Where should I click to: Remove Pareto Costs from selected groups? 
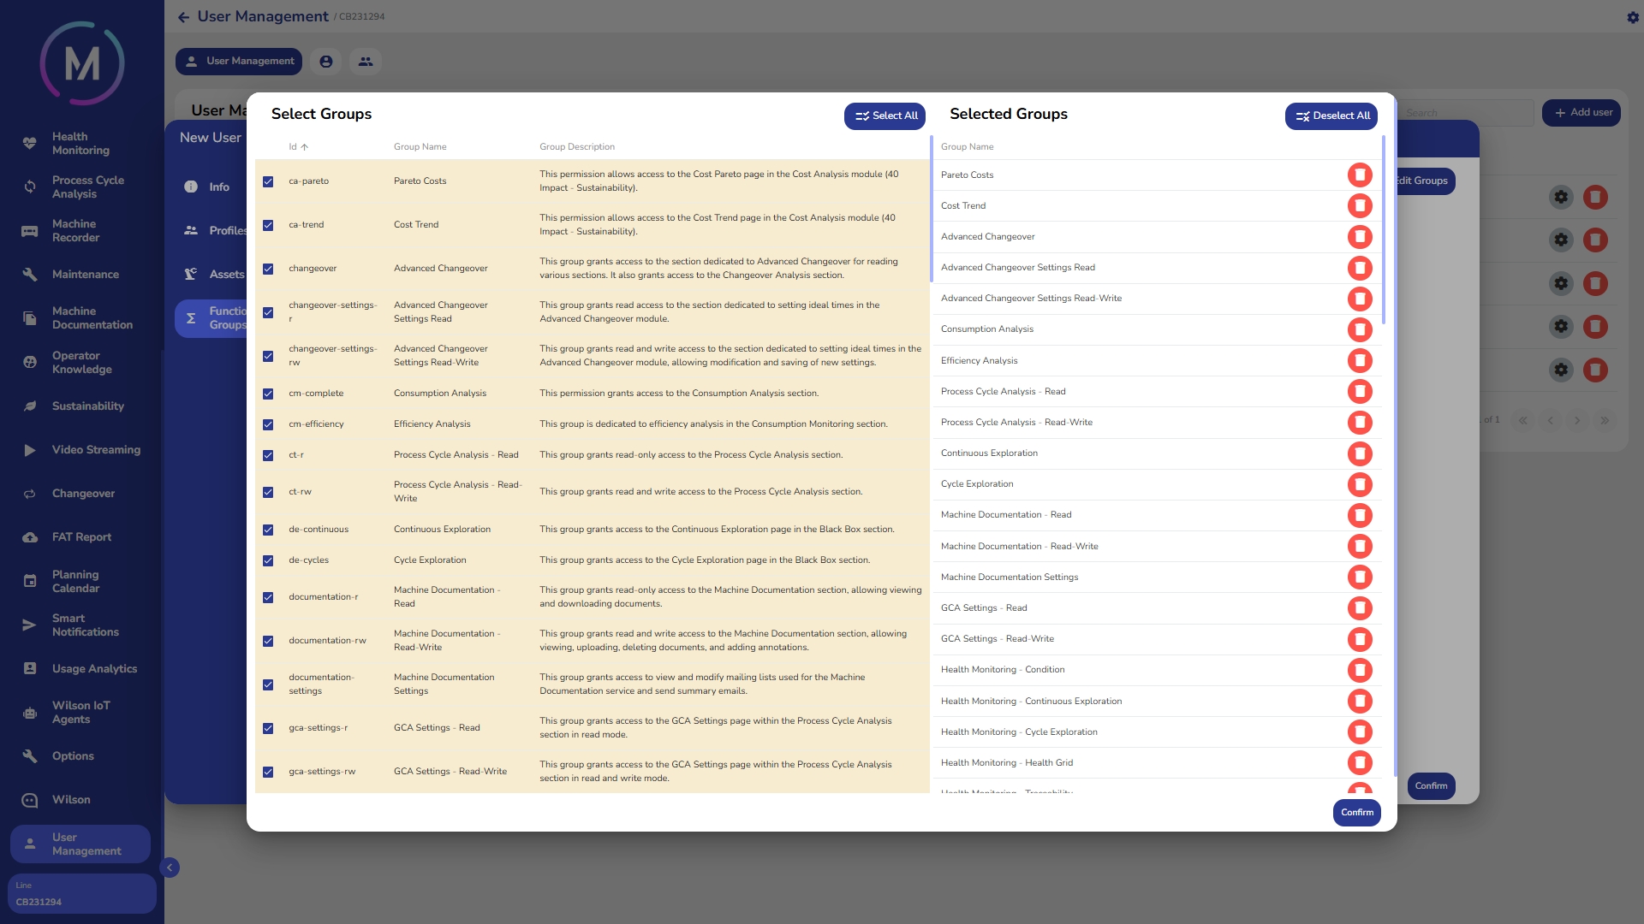click(x=1359, y=175)
